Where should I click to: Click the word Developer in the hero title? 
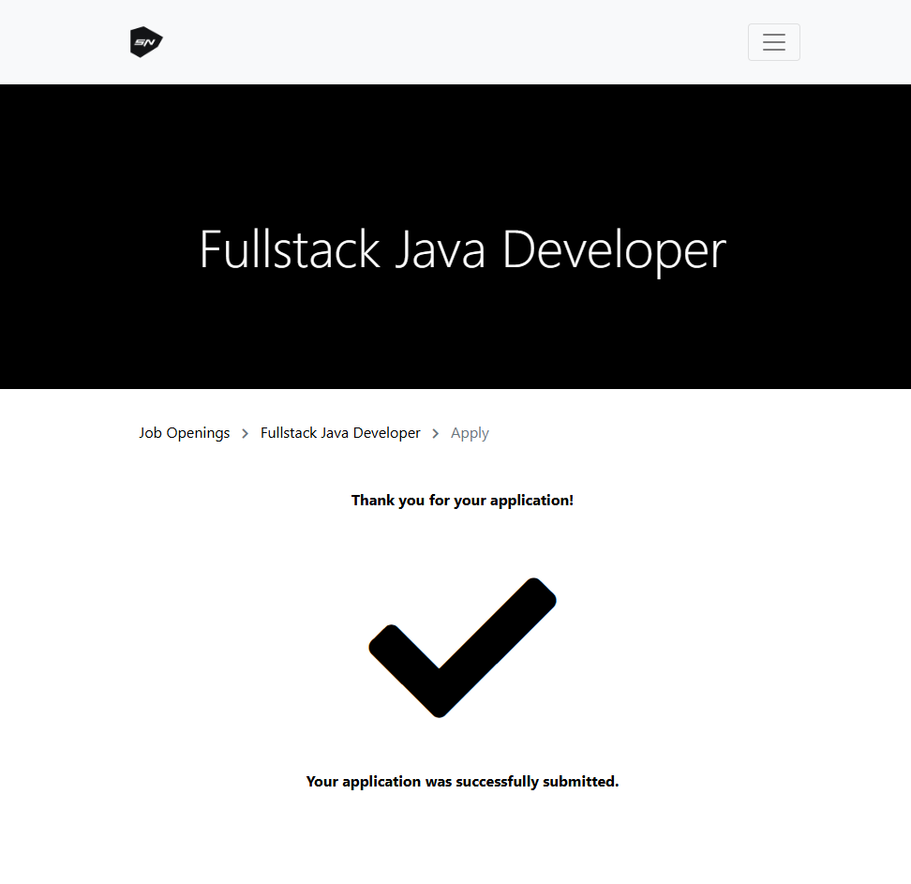pos(614,250)
